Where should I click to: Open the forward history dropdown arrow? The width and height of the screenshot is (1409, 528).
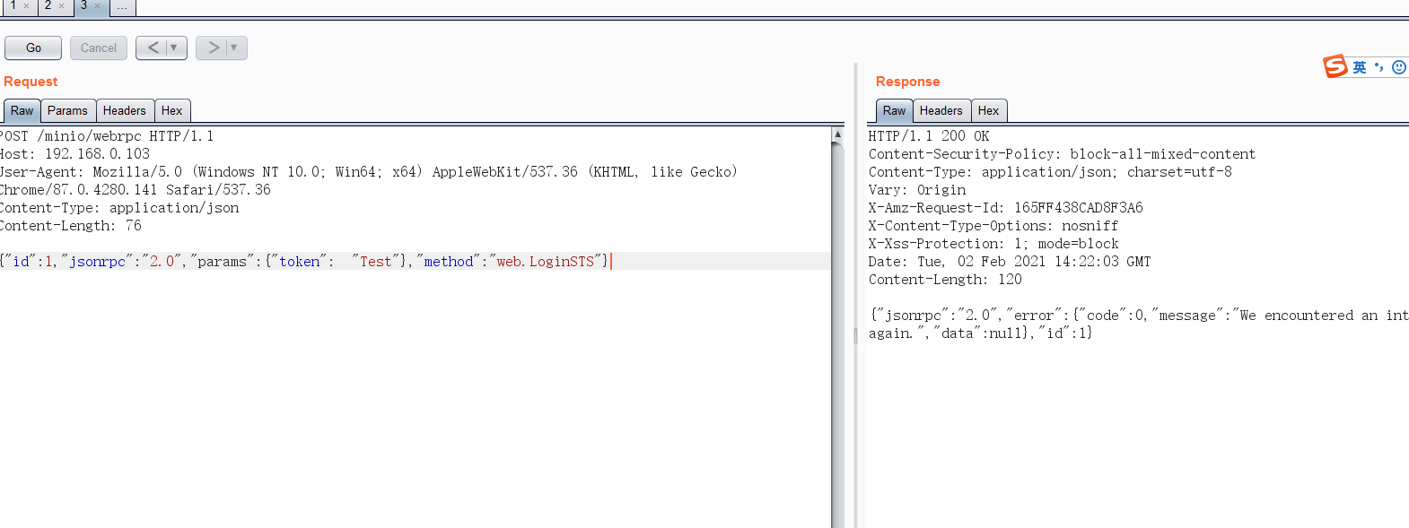click(234, 48)
